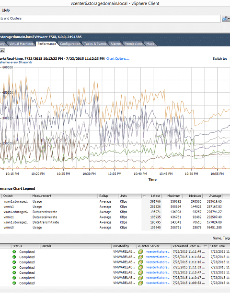Screen dimensions: 230x293
Task: Click vCenter server icon in 11:09:53 row
Action: 140,283
